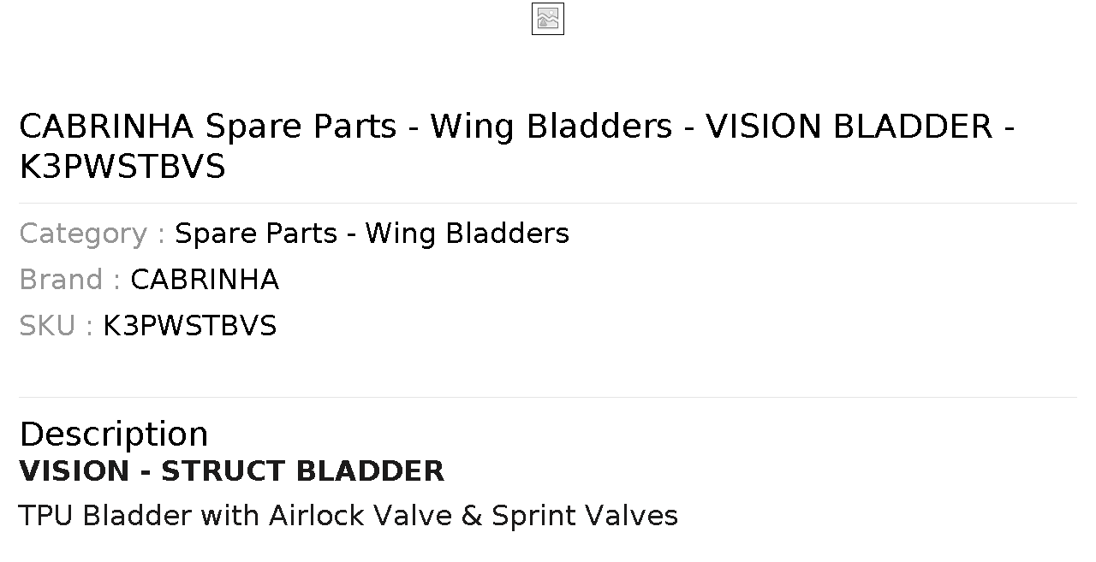The width and height of the screenshot is (1096, 562).
Task: Open the Spare Parts - Wing Bladders category link
Action: coord(372,234)
